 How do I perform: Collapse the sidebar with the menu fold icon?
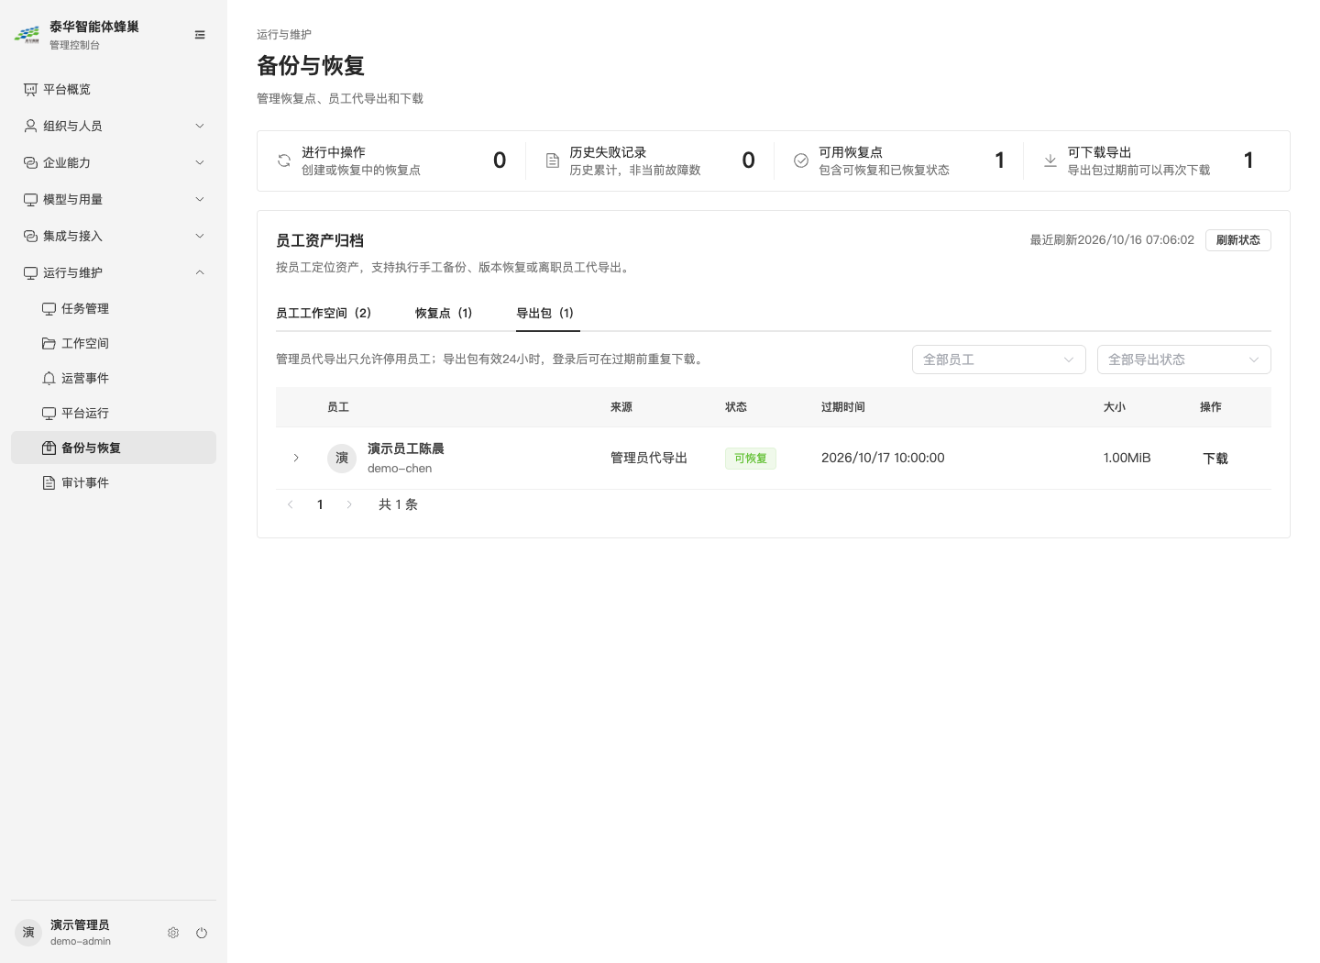(200, 35)
